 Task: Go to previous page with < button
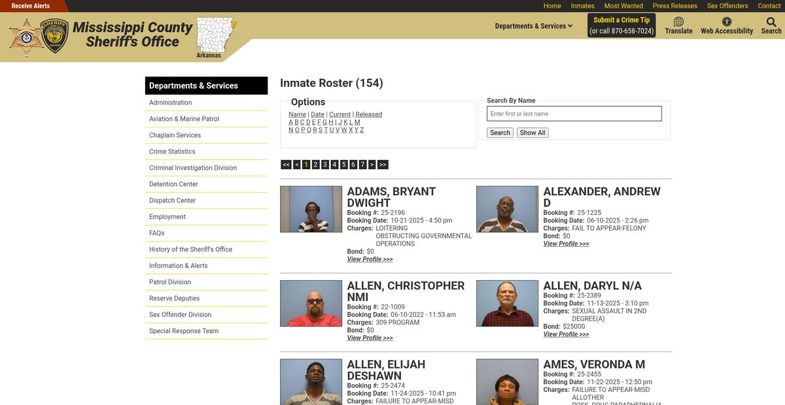click(296, 165)
